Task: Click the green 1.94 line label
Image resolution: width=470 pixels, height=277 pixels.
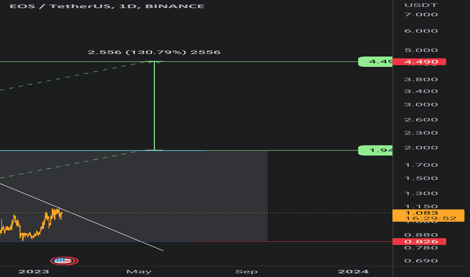Action: (x=375, y=150)
